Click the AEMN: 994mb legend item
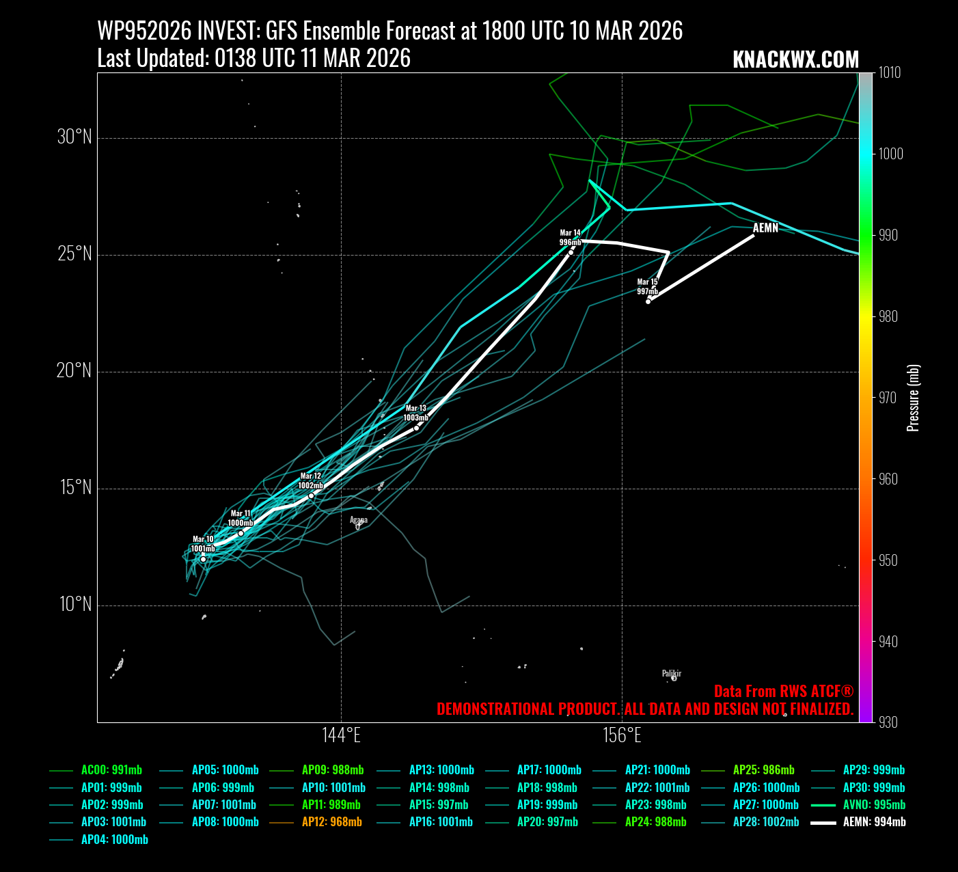Image resolution: width=958 pixels, height=872 pixels. [874, 822]
